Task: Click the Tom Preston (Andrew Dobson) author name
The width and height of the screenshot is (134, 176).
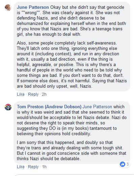Action: [49, 107]
